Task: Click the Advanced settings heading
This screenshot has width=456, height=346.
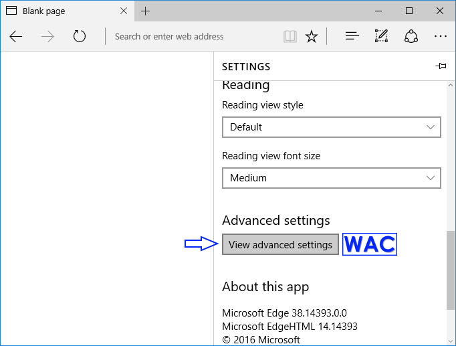Action: pyautogui.click(x=276, y=220)
